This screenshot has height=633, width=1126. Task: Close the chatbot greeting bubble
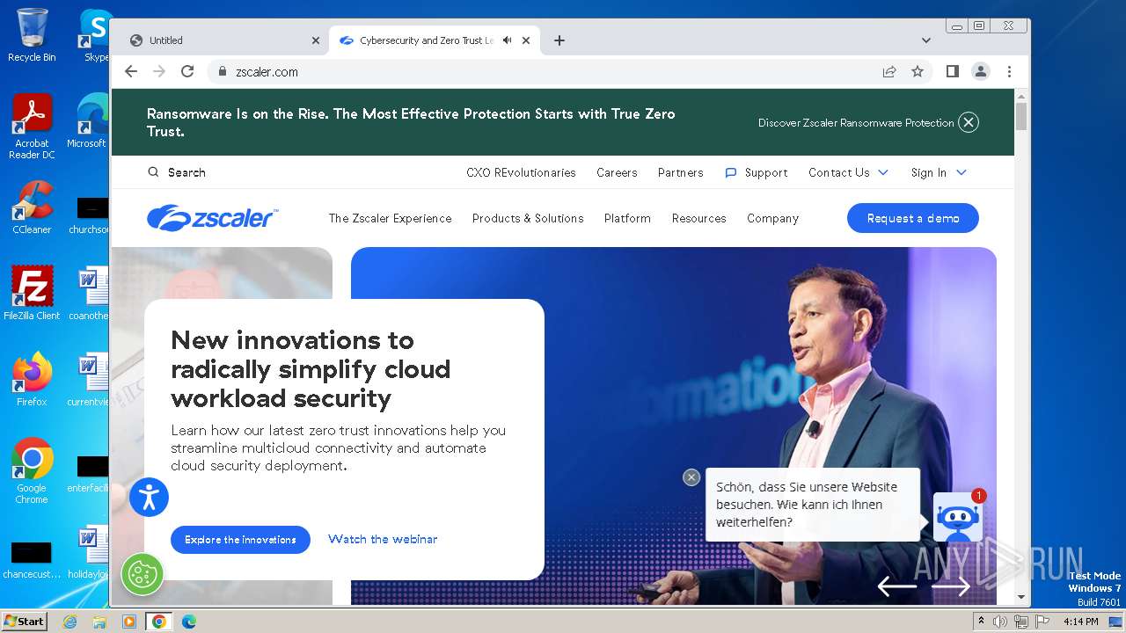[x=691, y=477]
